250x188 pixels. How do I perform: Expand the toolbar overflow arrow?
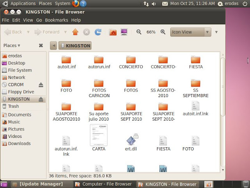click(216, 32)
